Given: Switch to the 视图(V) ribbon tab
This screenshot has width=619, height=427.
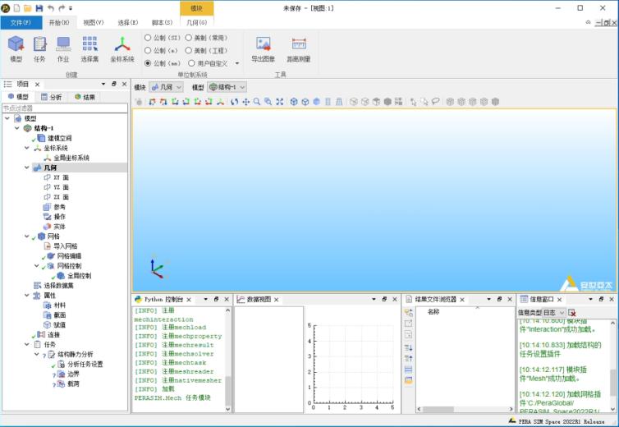Looking at the screenshot, I should [x=94, y=22].
